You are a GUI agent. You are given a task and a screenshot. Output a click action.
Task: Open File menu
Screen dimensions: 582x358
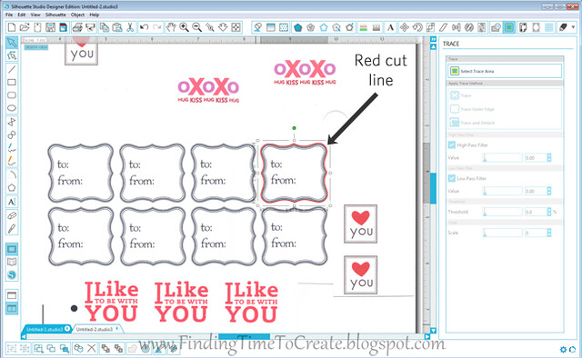[x=9, y=15]
